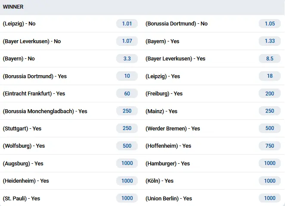
Task: Pick Union Berlin Yes at 1000
Action: (270, 198)
